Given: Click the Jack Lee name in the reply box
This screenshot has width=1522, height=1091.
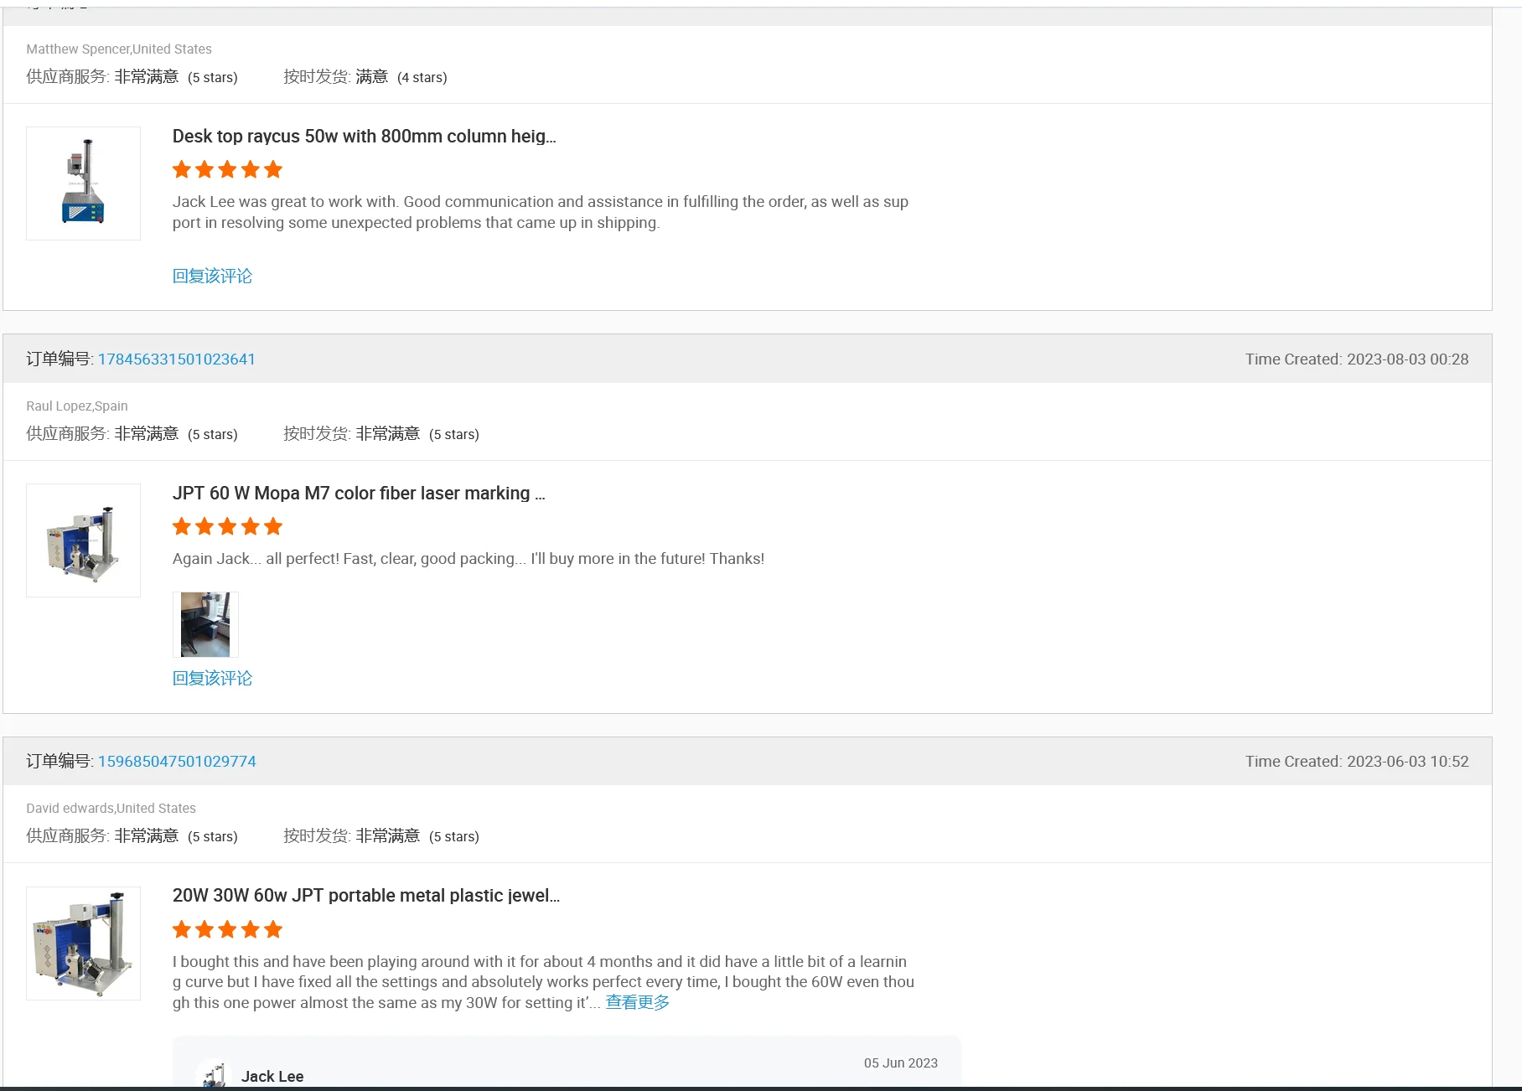Looking at the screenshot, I should click(x=272, y=1077).
